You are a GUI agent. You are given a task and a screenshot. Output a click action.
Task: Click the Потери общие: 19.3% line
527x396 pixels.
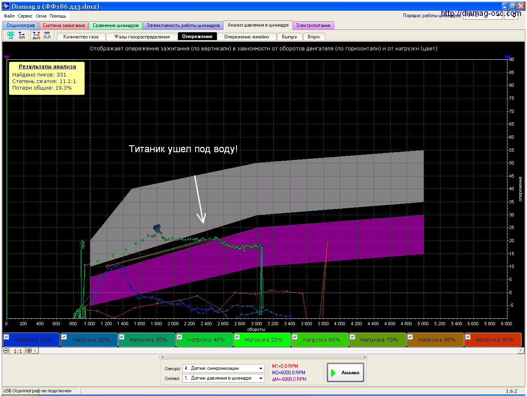pyautogui.click(x=42, y=88)
